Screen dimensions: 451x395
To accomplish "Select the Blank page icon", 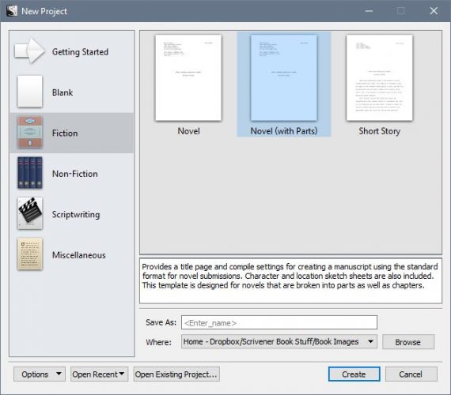I will [29, 92].
